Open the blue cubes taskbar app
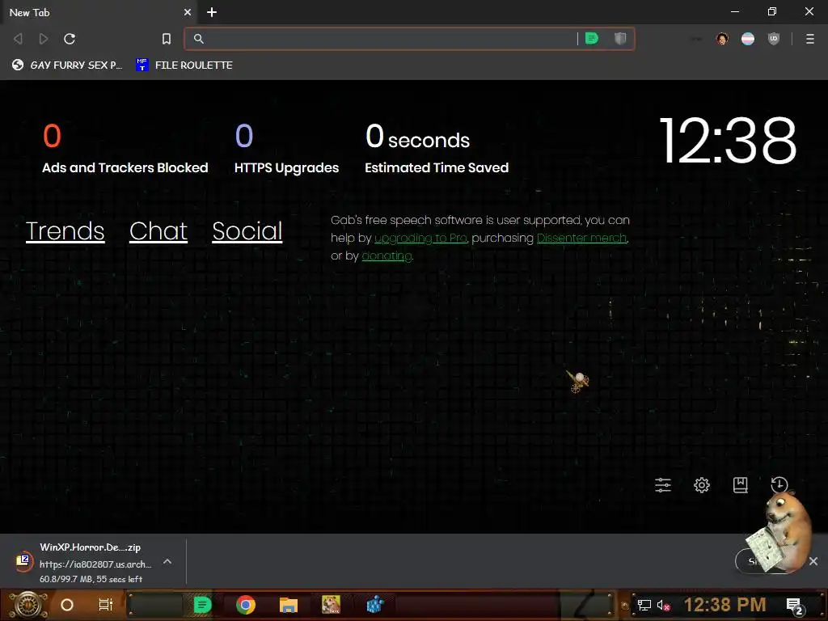The image size is (828, 621). (374, 605)
